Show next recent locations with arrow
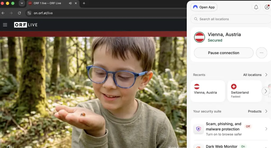Viewport: 271px width, 148px height. click(x=266, y=91)
